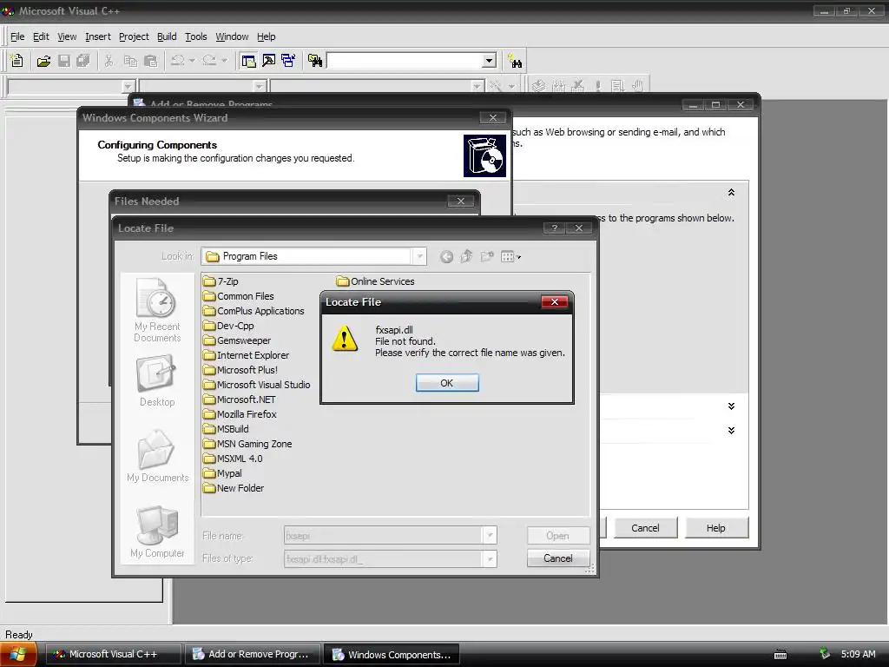Expand the middle section chevron in Add or Remove Programs
Viewport: 889px width, 667px height.
click(x=731, y=406)
